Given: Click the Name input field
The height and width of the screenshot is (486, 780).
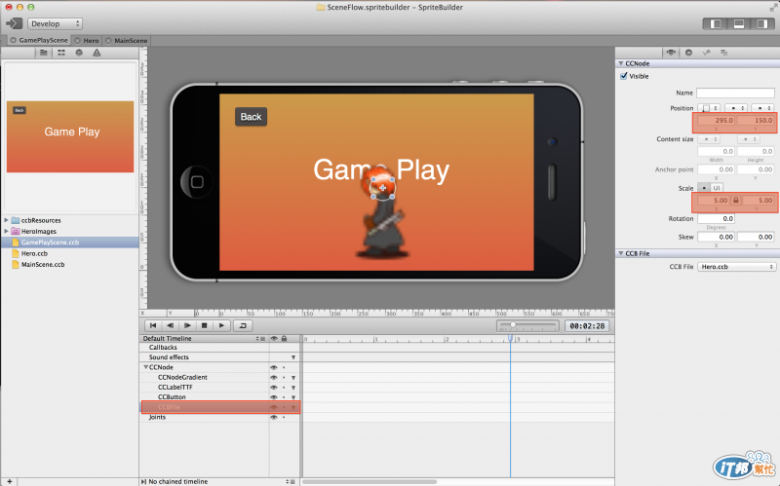Looking at the screenshot, I should (735, 93).
